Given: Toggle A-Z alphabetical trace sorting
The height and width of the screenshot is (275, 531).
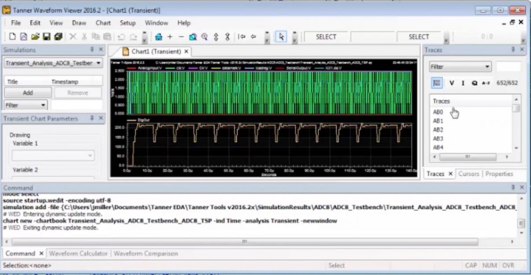Looking at the screenshot, I should coord(486,83).
